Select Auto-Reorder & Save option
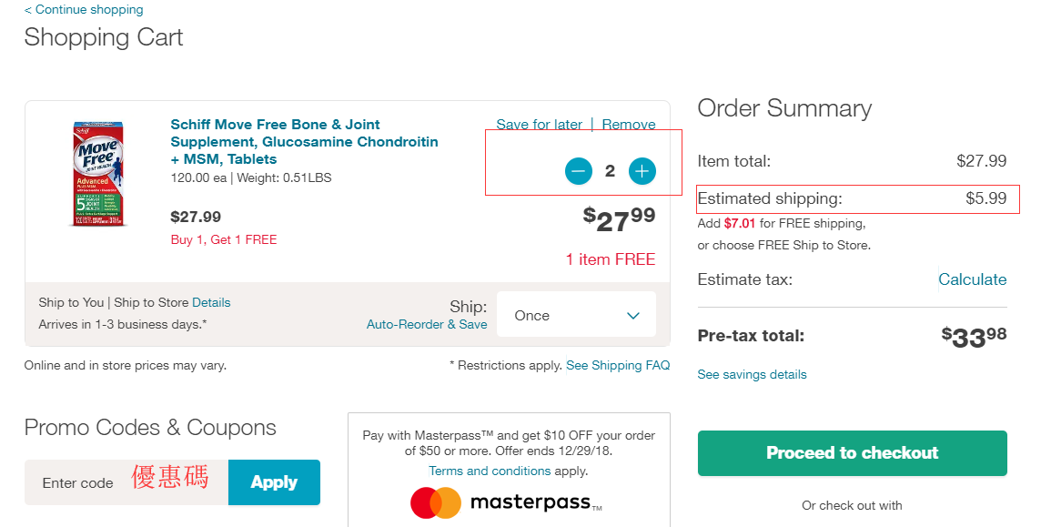Screen dimensions: 1051x527 (427, 324)
